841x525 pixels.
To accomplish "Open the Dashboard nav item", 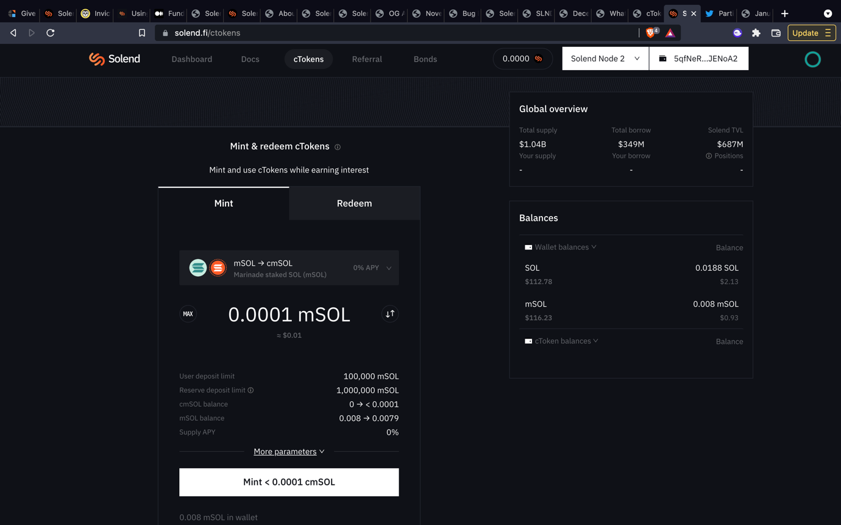I will pyautogui.click(x=192, y=59).
